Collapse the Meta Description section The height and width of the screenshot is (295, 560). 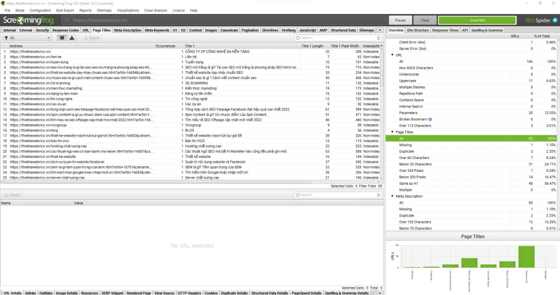392,196
